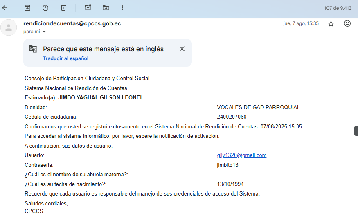Click the sender's profile avatar
The image size is (358, 216).
[9, 27]
